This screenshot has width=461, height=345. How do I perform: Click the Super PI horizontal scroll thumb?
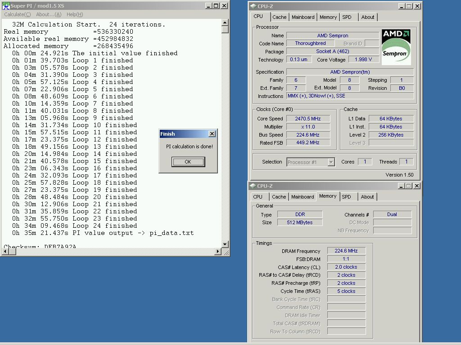[x=12, y=252]
